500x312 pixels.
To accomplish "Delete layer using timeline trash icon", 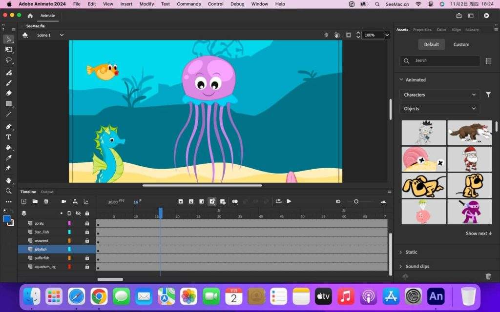I will point(46,201).
